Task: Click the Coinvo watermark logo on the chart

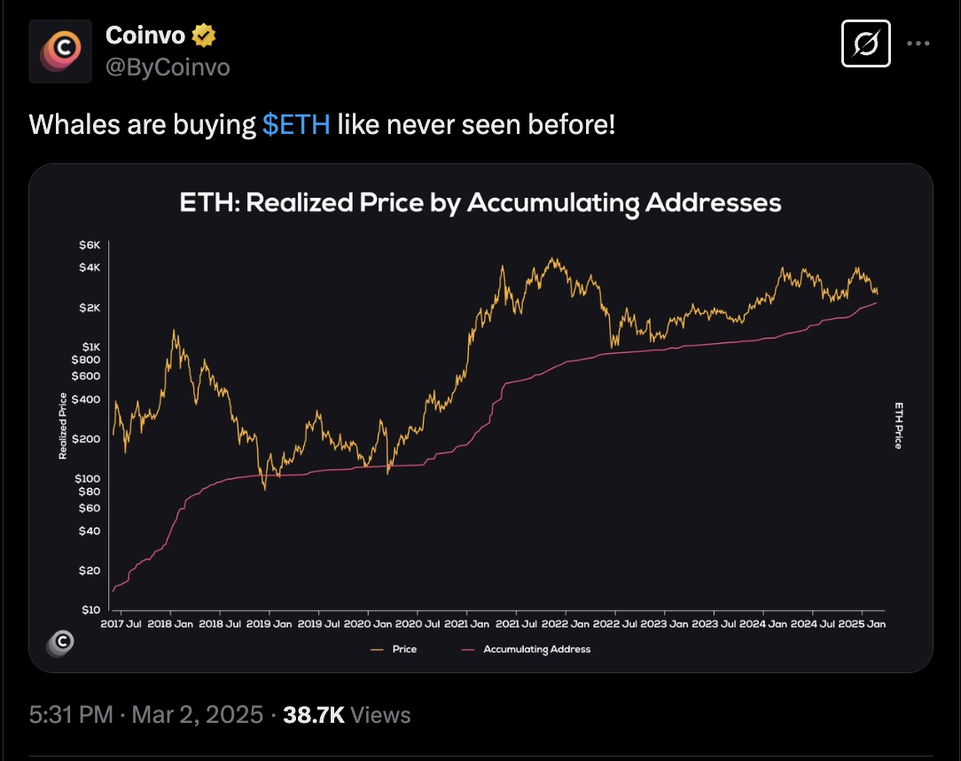Action: point(59,645)
